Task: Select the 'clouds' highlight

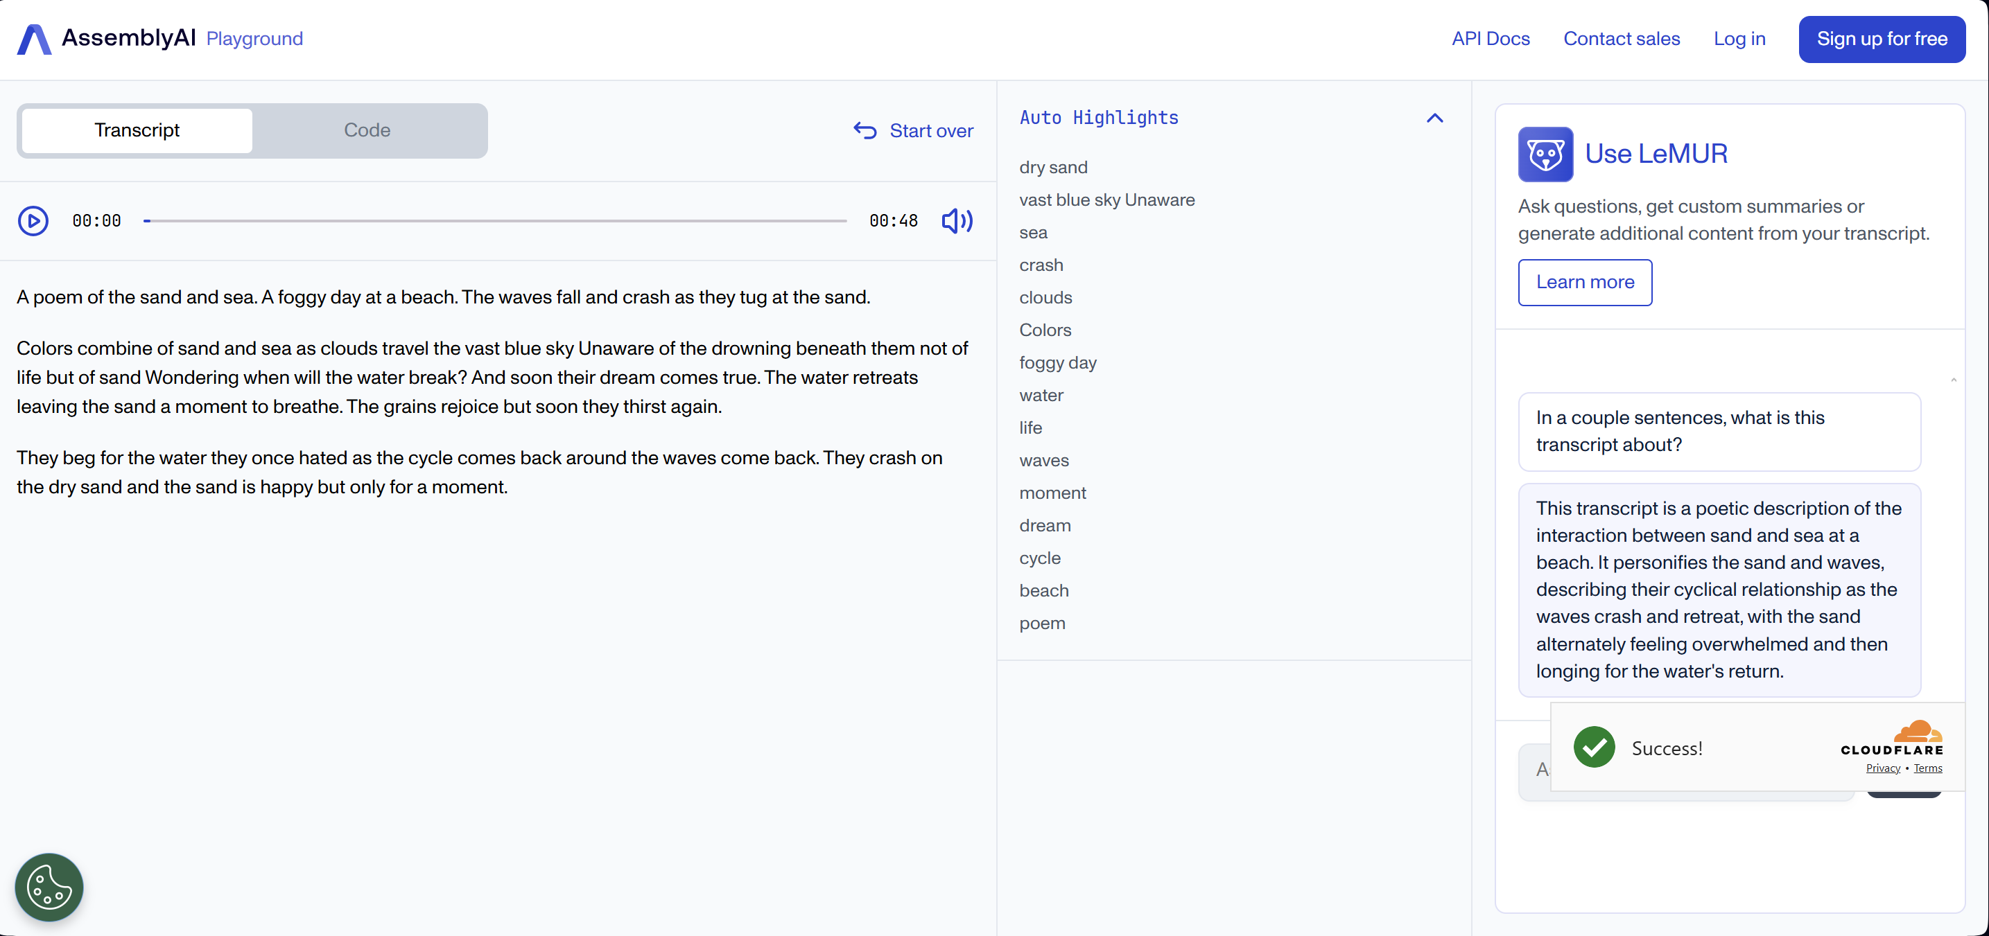Action: tap(1045, 298)
